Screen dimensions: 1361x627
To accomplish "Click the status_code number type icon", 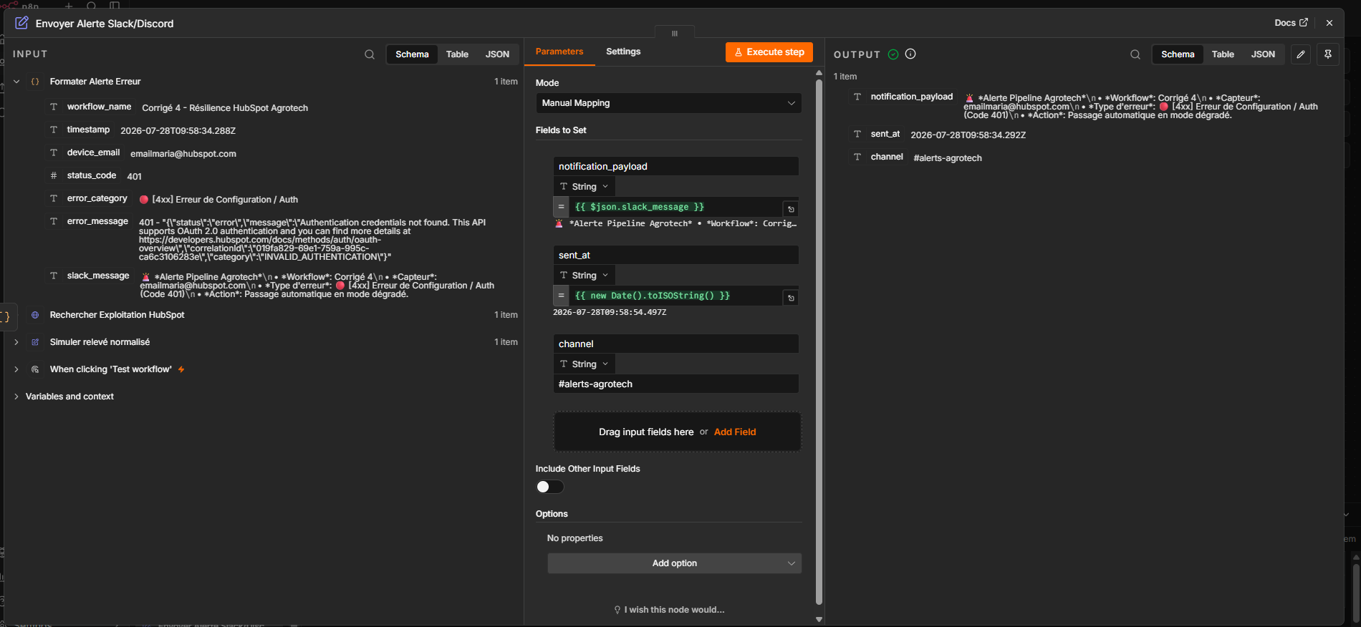I will [x=54, y=175].
